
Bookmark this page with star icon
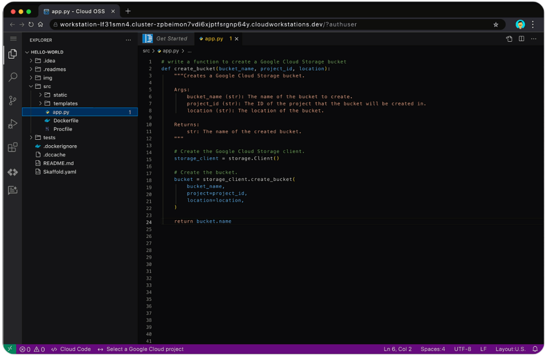coord(496,25)
